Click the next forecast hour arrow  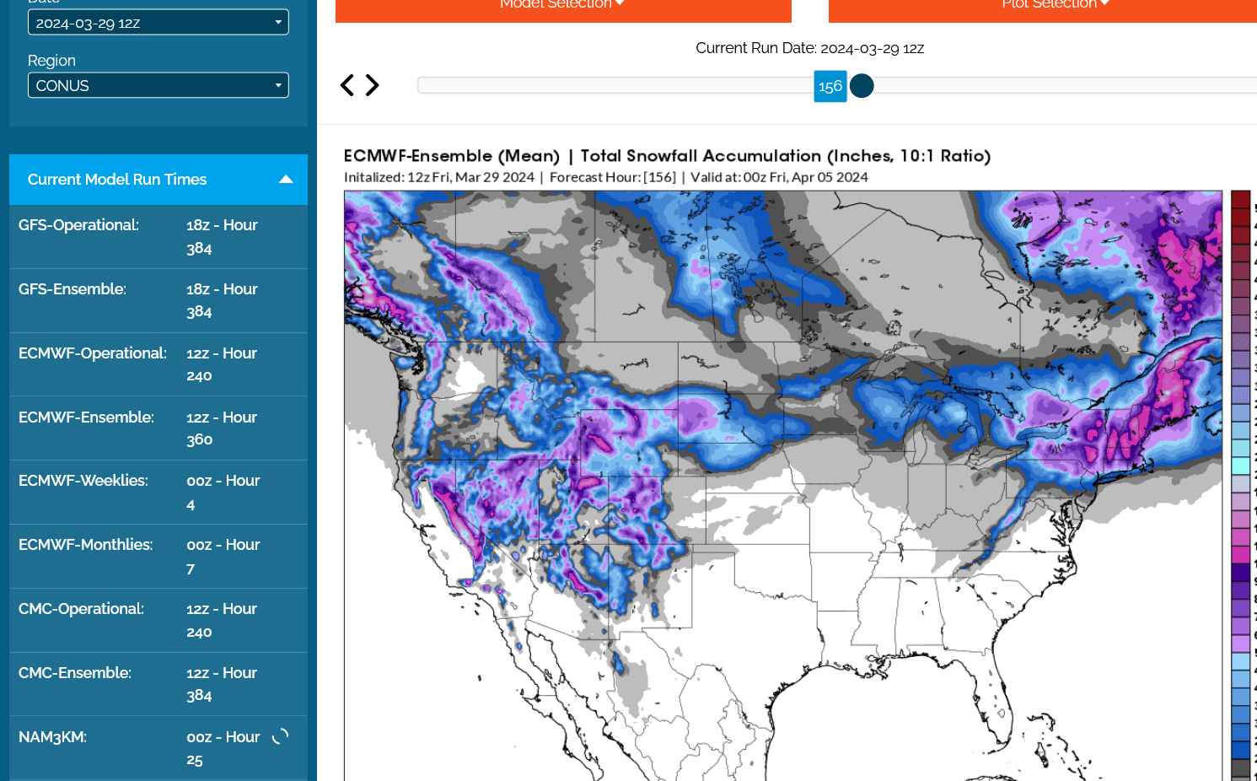coord(372,85)
